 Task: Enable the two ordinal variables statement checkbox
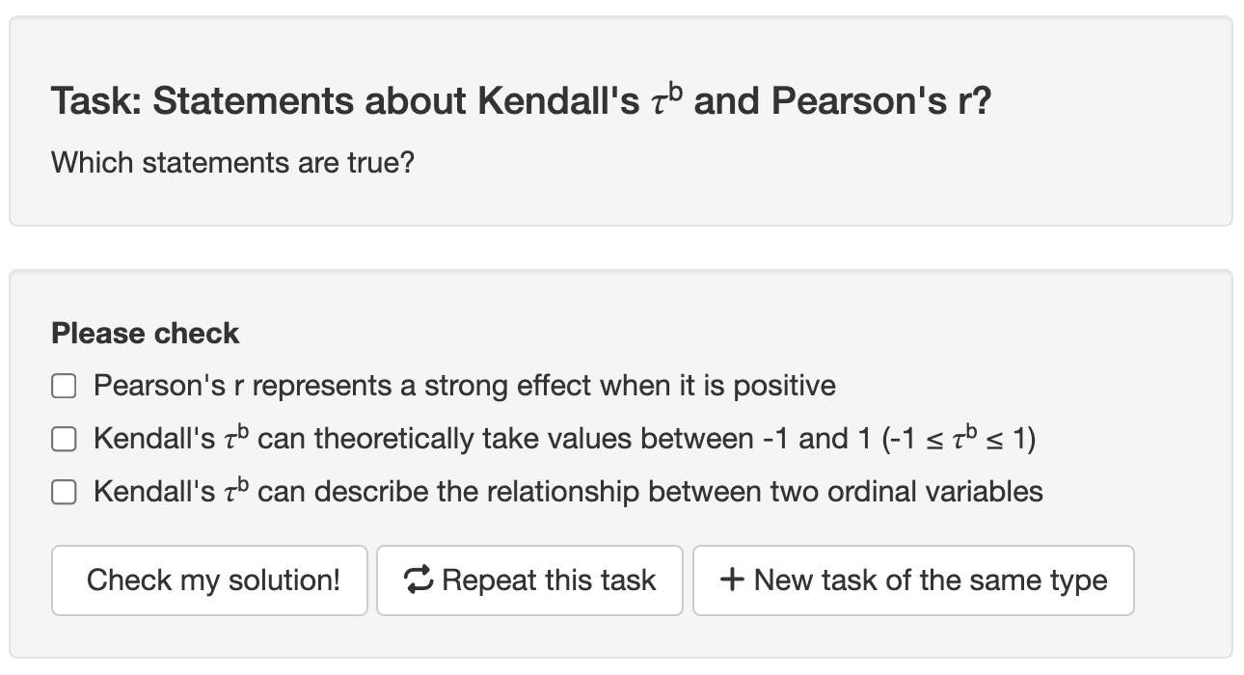64,493
